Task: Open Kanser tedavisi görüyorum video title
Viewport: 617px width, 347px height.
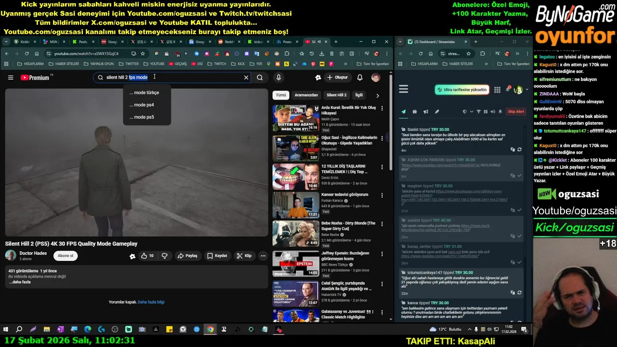Action: coord(345,195)
